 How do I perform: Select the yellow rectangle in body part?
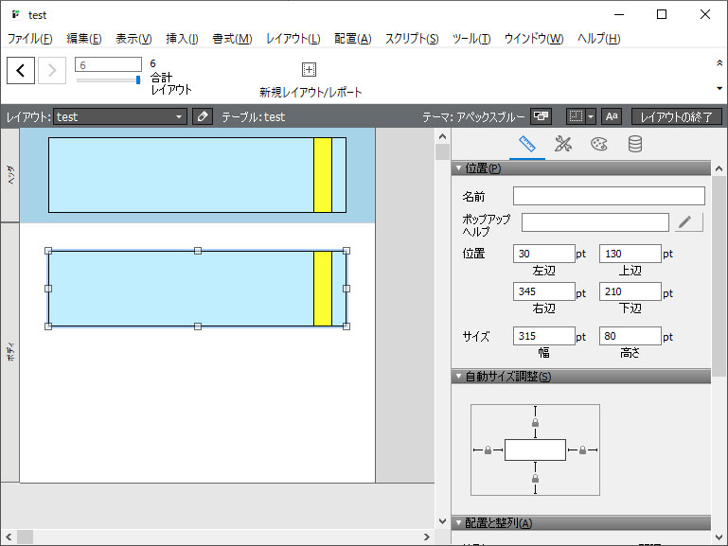coord(323,289)
